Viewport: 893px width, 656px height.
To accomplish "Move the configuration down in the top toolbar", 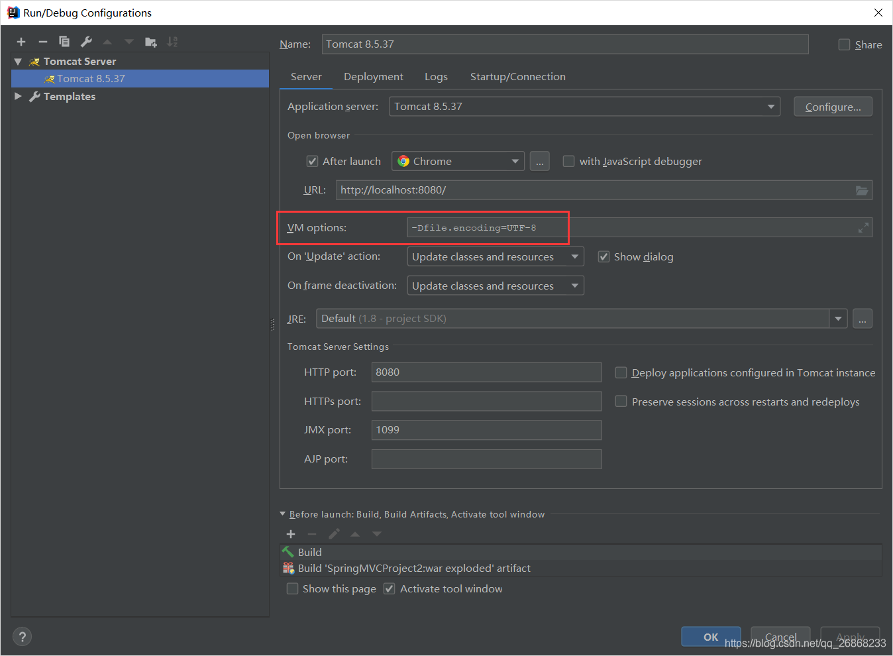I will [129, 42].
